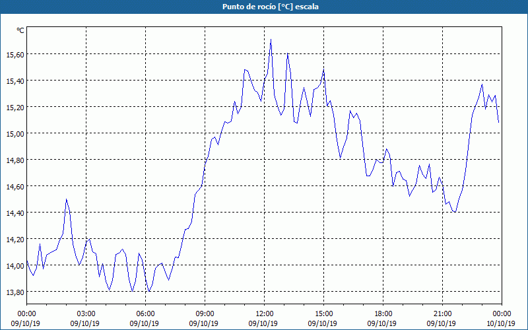The image size is (528, 330).
Task: Click the 14,80 y-axis value
Action: 15,160
